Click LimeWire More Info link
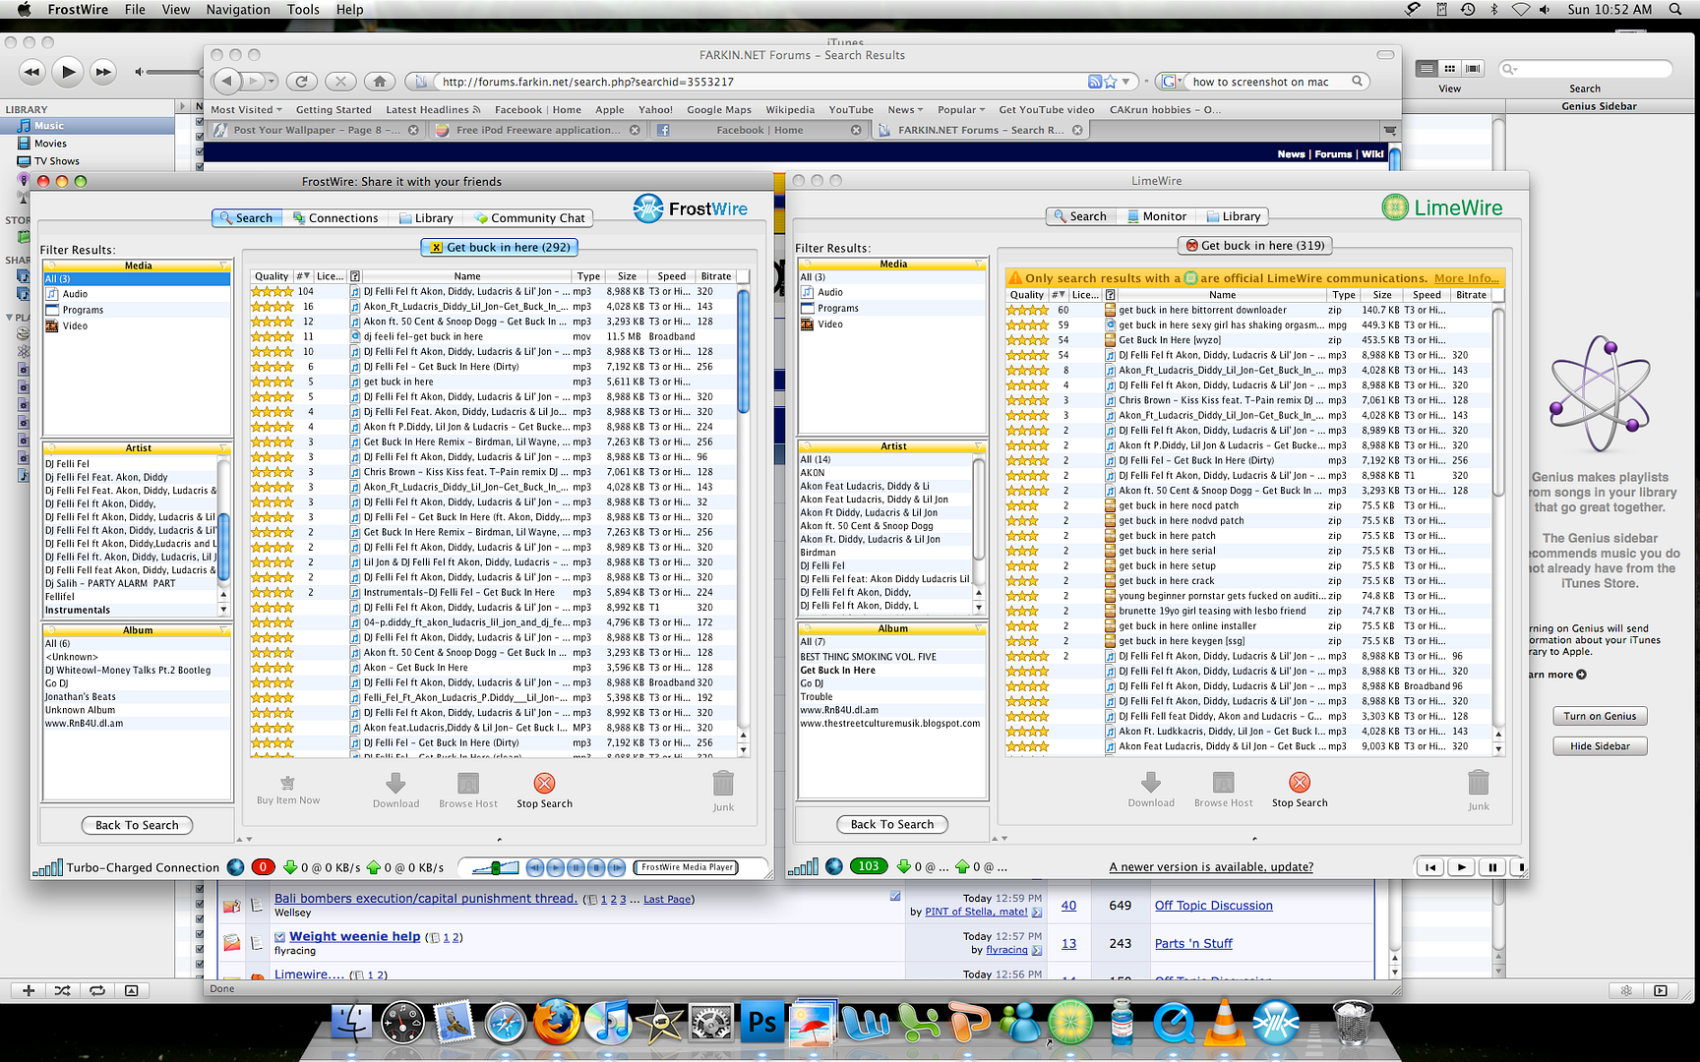This screenshot has height=1062, width=1700. tap(1466, 278)
